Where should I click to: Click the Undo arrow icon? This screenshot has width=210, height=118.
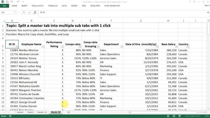(12, 2)
